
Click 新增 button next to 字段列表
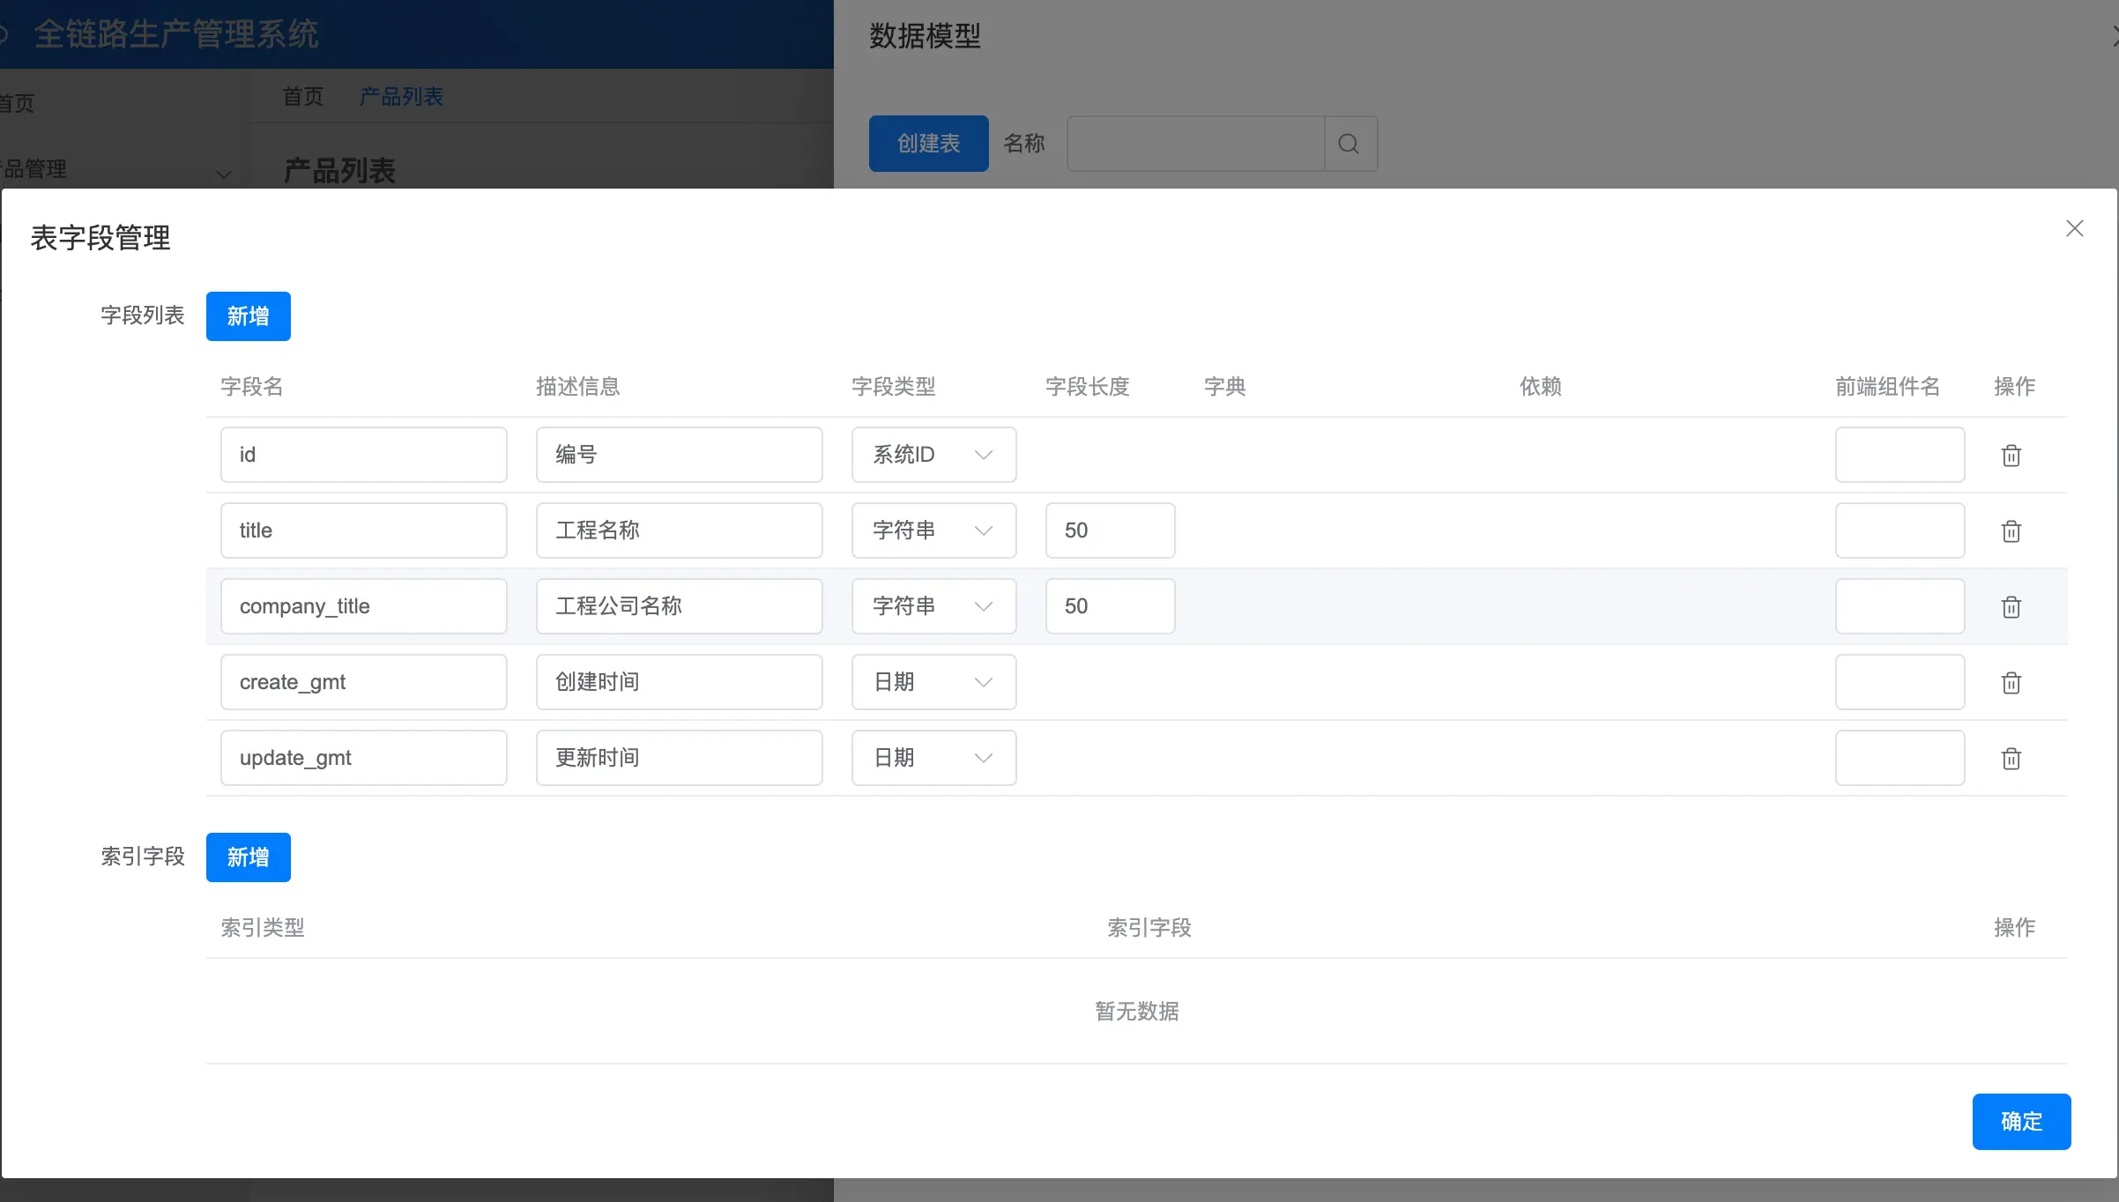[x=248, y=316]
